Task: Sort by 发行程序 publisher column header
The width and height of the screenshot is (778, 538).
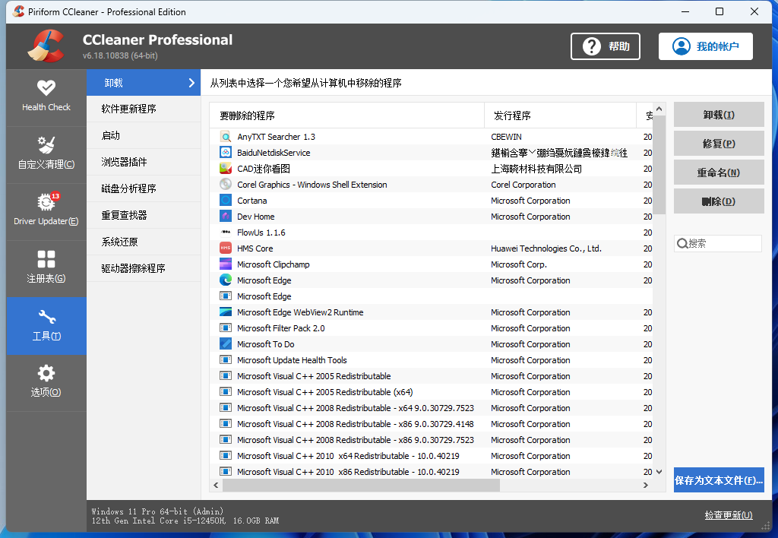Action: 560,116
